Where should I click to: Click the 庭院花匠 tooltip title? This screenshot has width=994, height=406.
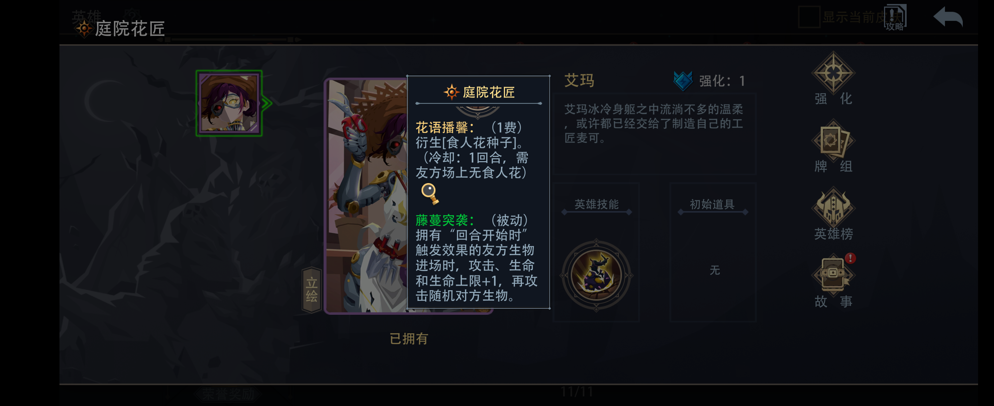pos(479,92)
